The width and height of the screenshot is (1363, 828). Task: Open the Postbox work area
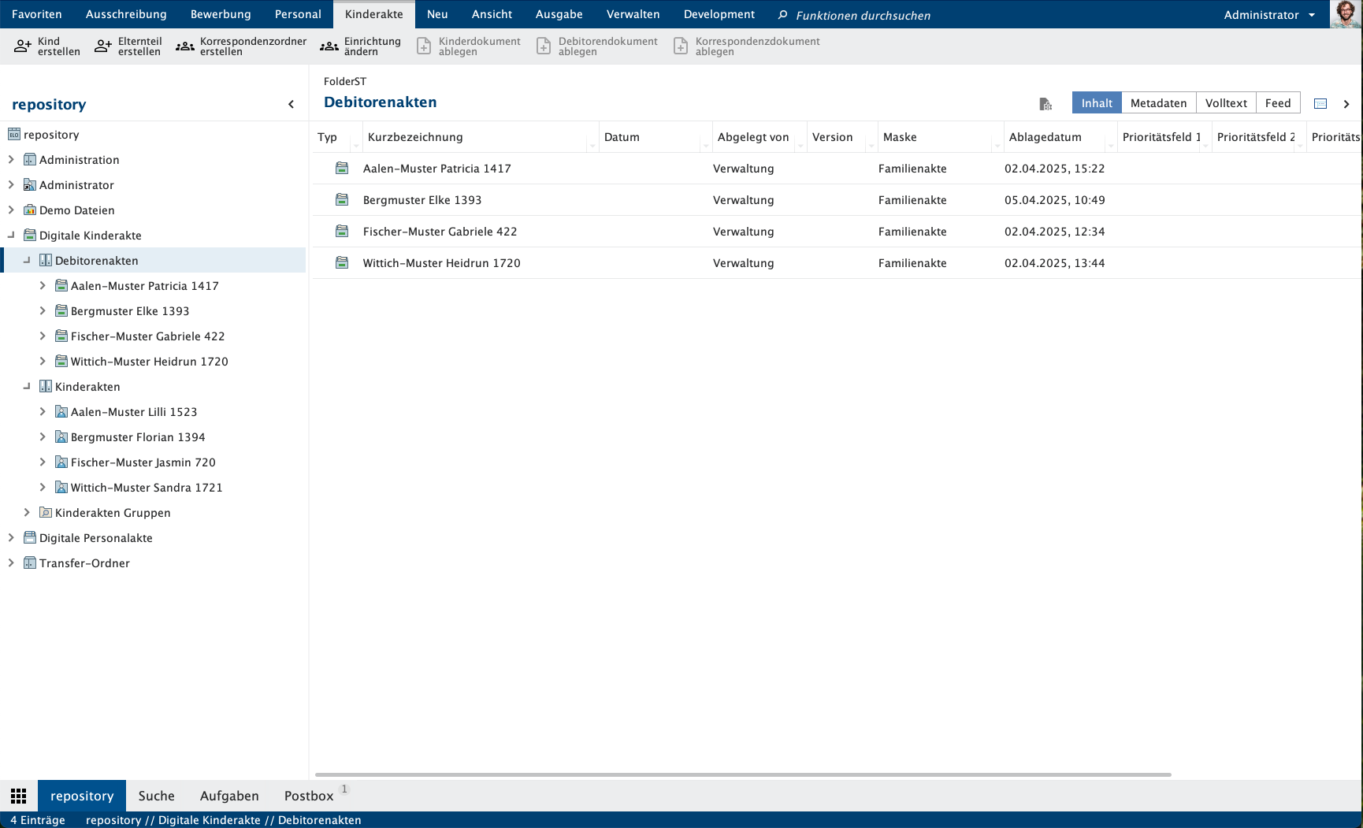pyautogui.click(x=309, y=796)
